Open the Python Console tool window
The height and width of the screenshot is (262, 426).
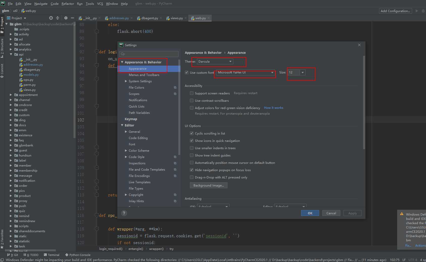coord(78,255)
